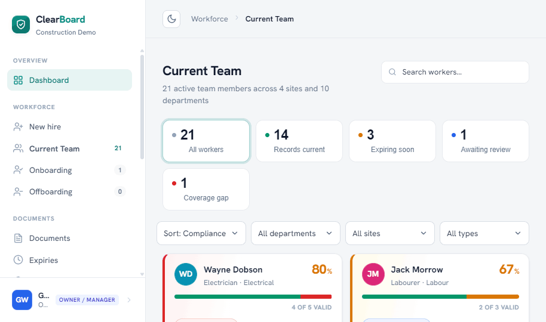Click the GW user avatar
This screenshot has height=322, width=546.
tap(22, 300)
